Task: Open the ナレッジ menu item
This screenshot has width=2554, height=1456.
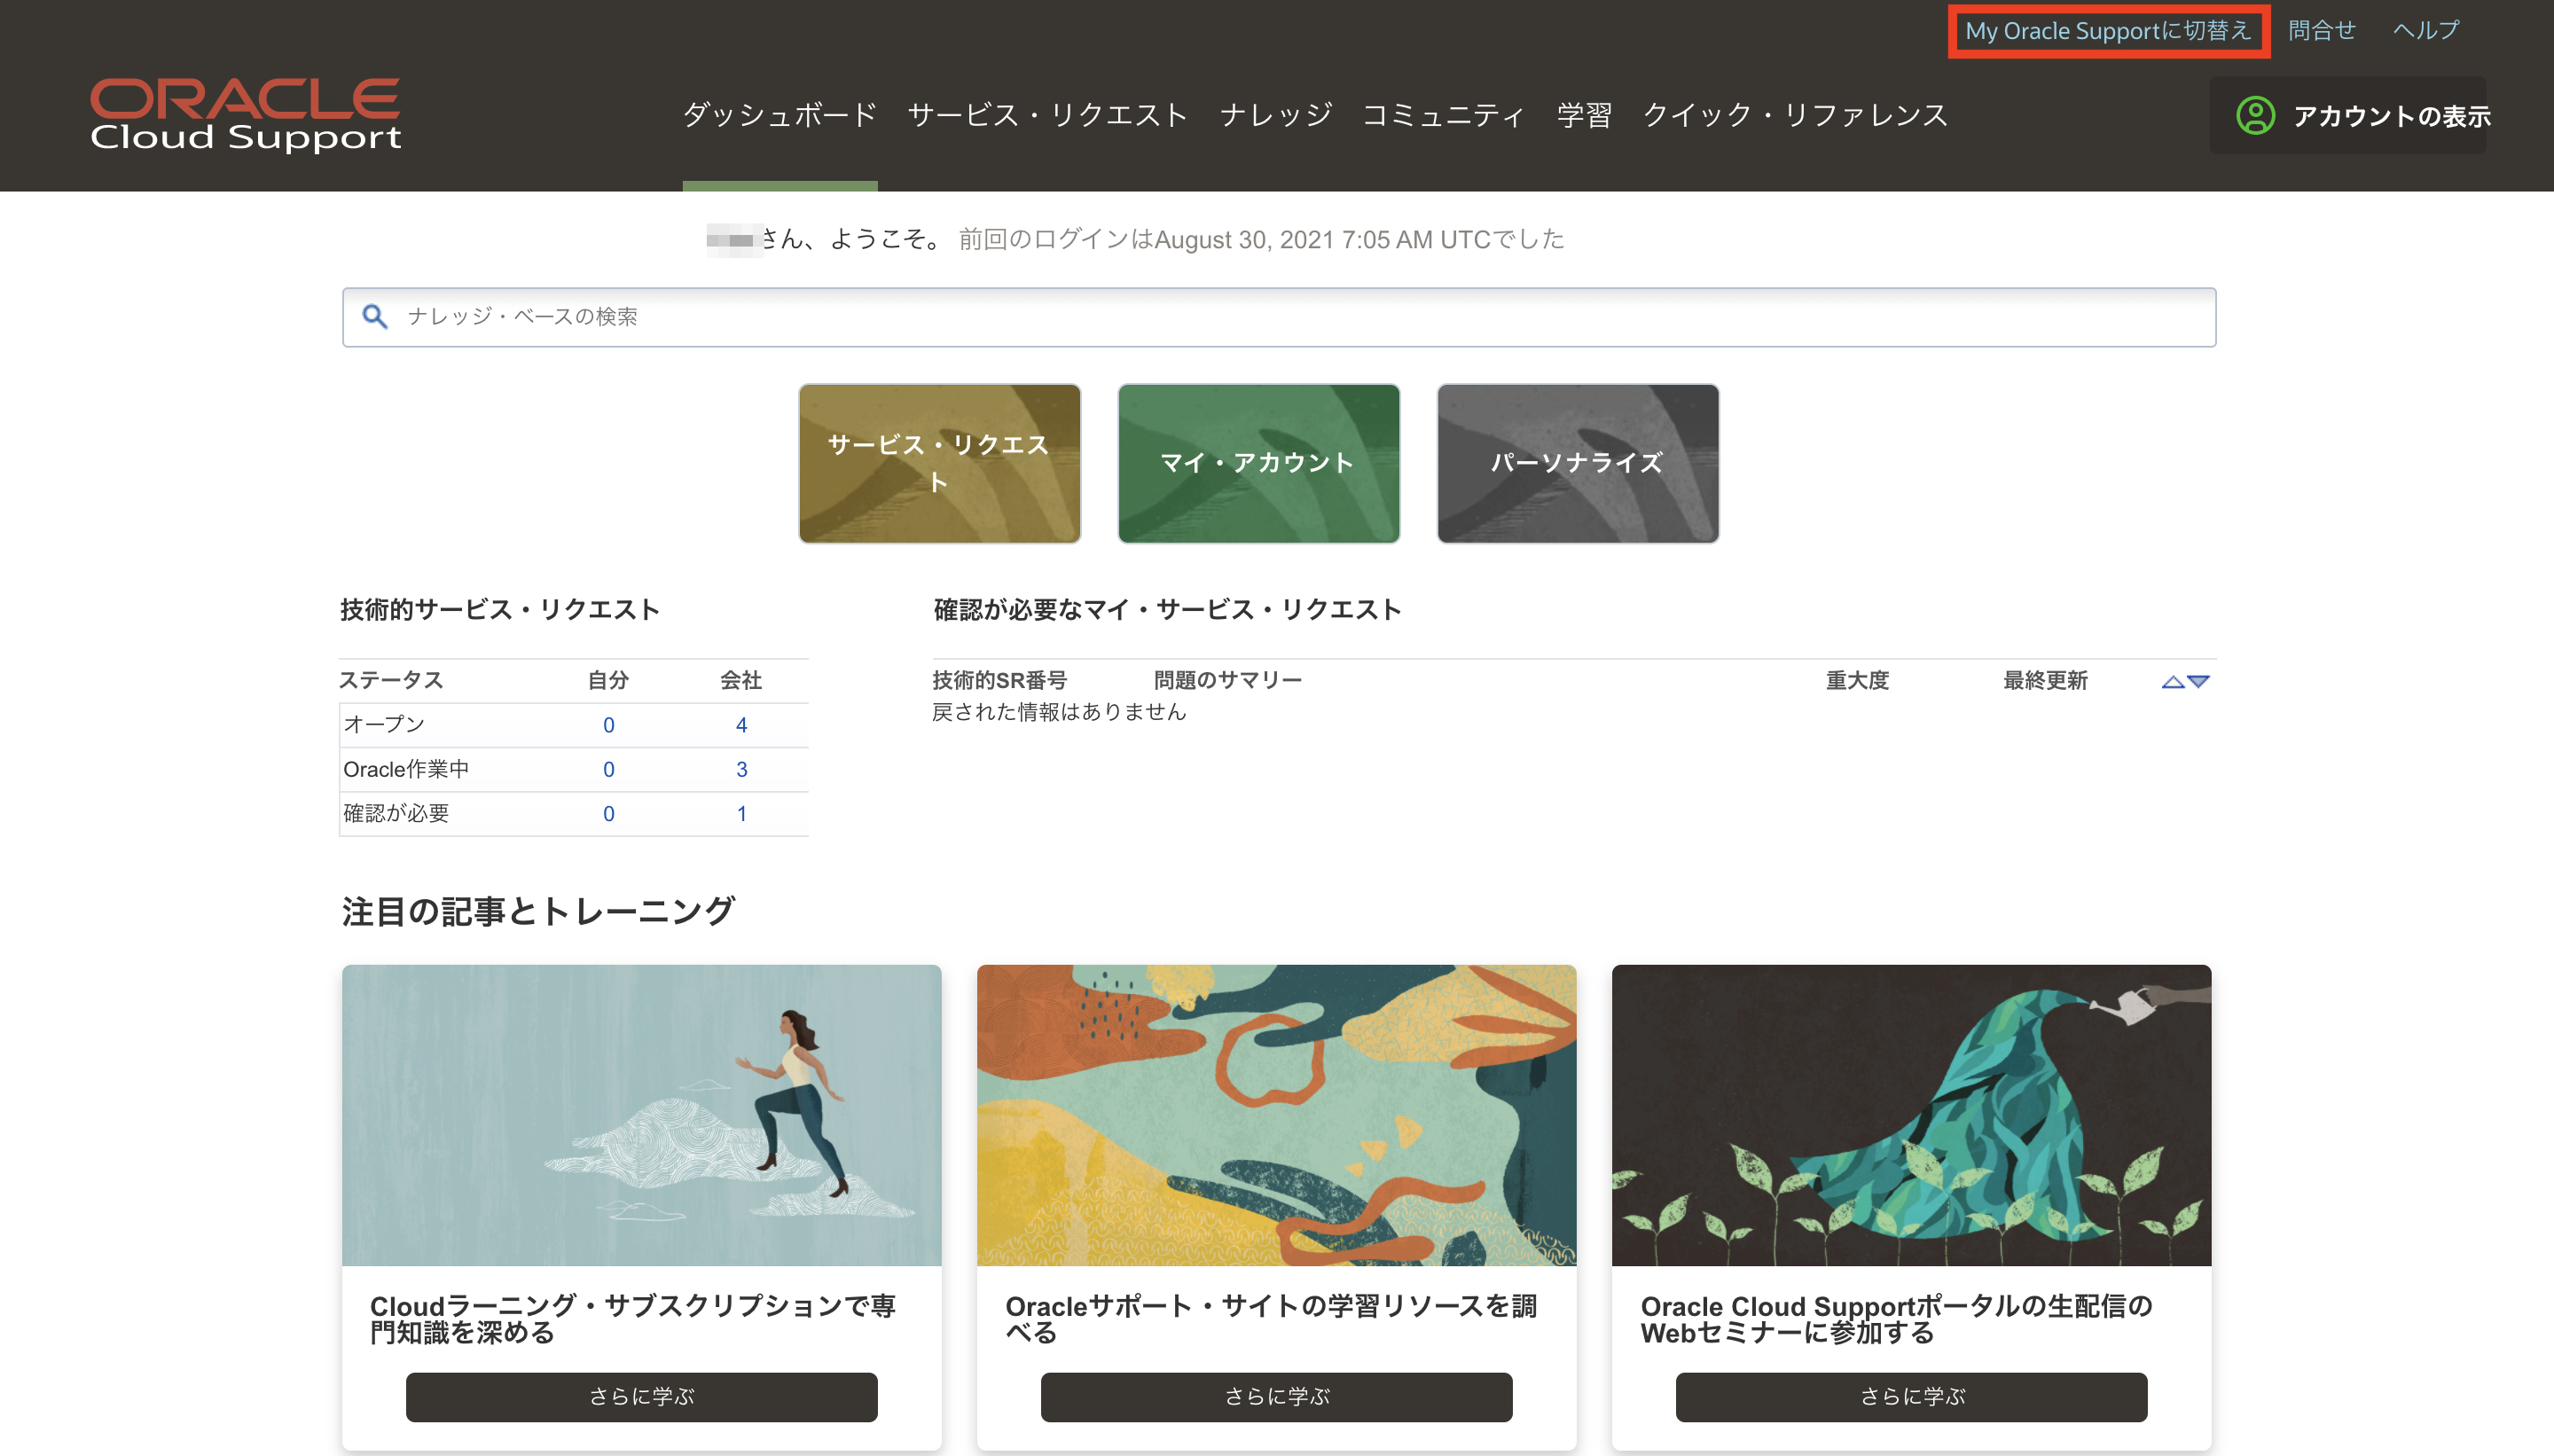Action: [1276, 114]
